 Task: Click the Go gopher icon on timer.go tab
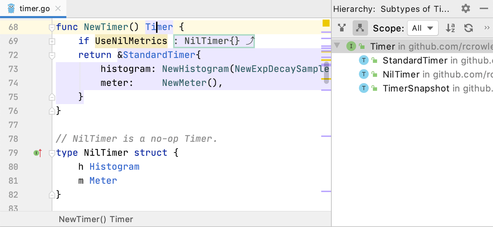click(x=10, y=8)
